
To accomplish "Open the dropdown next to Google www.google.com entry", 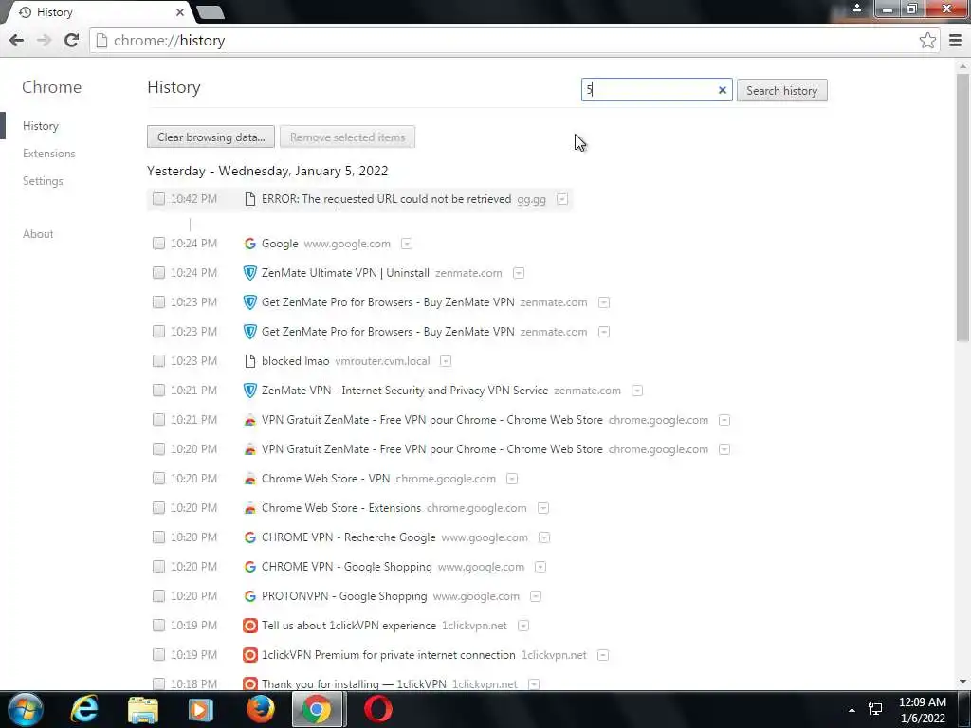I will (x=407, y=244).
